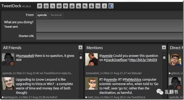Toggle the ayende account in From

click(42, 15)
